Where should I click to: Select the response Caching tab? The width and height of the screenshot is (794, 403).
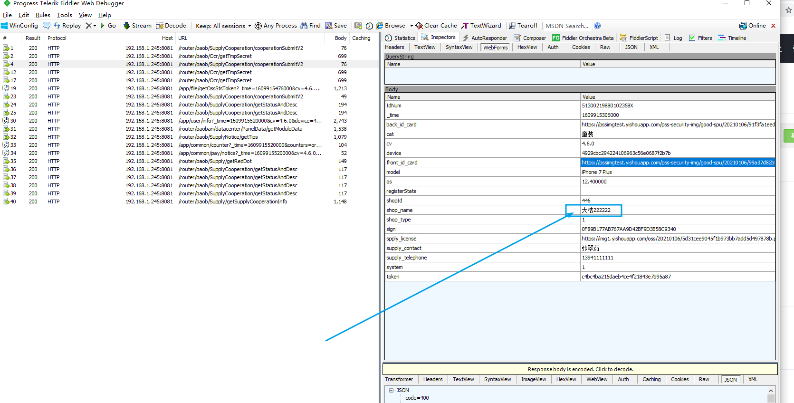pos(651,379)
